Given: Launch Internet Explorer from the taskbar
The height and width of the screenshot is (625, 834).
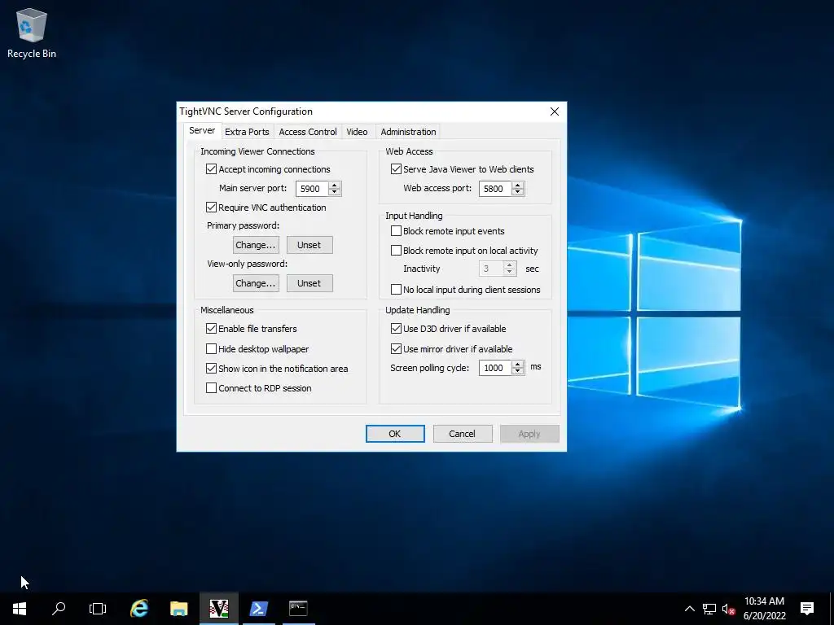Looking at the screenshot, I should [139, 609].
